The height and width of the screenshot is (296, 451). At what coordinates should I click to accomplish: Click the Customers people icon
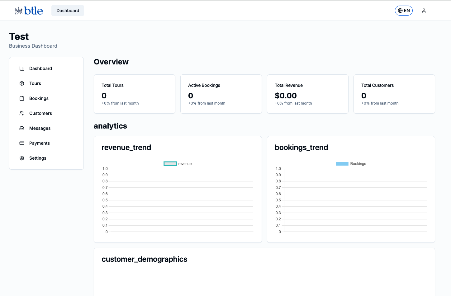(x=21, y=113)
